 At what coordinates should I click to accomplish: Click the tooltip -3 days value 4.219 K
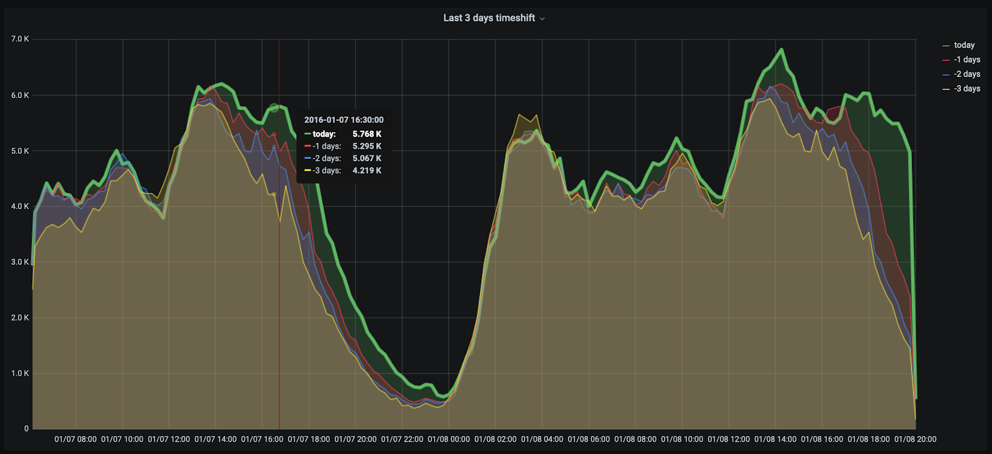pyautogui.click(x=366, y=171)
